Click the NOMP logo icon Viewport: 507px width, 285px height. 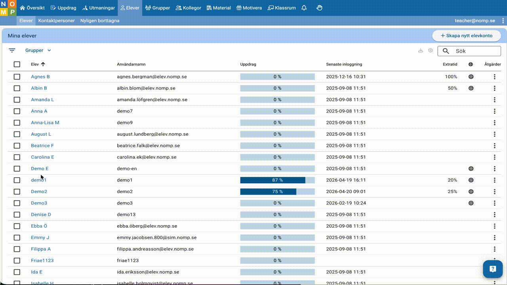pos(8,8)
